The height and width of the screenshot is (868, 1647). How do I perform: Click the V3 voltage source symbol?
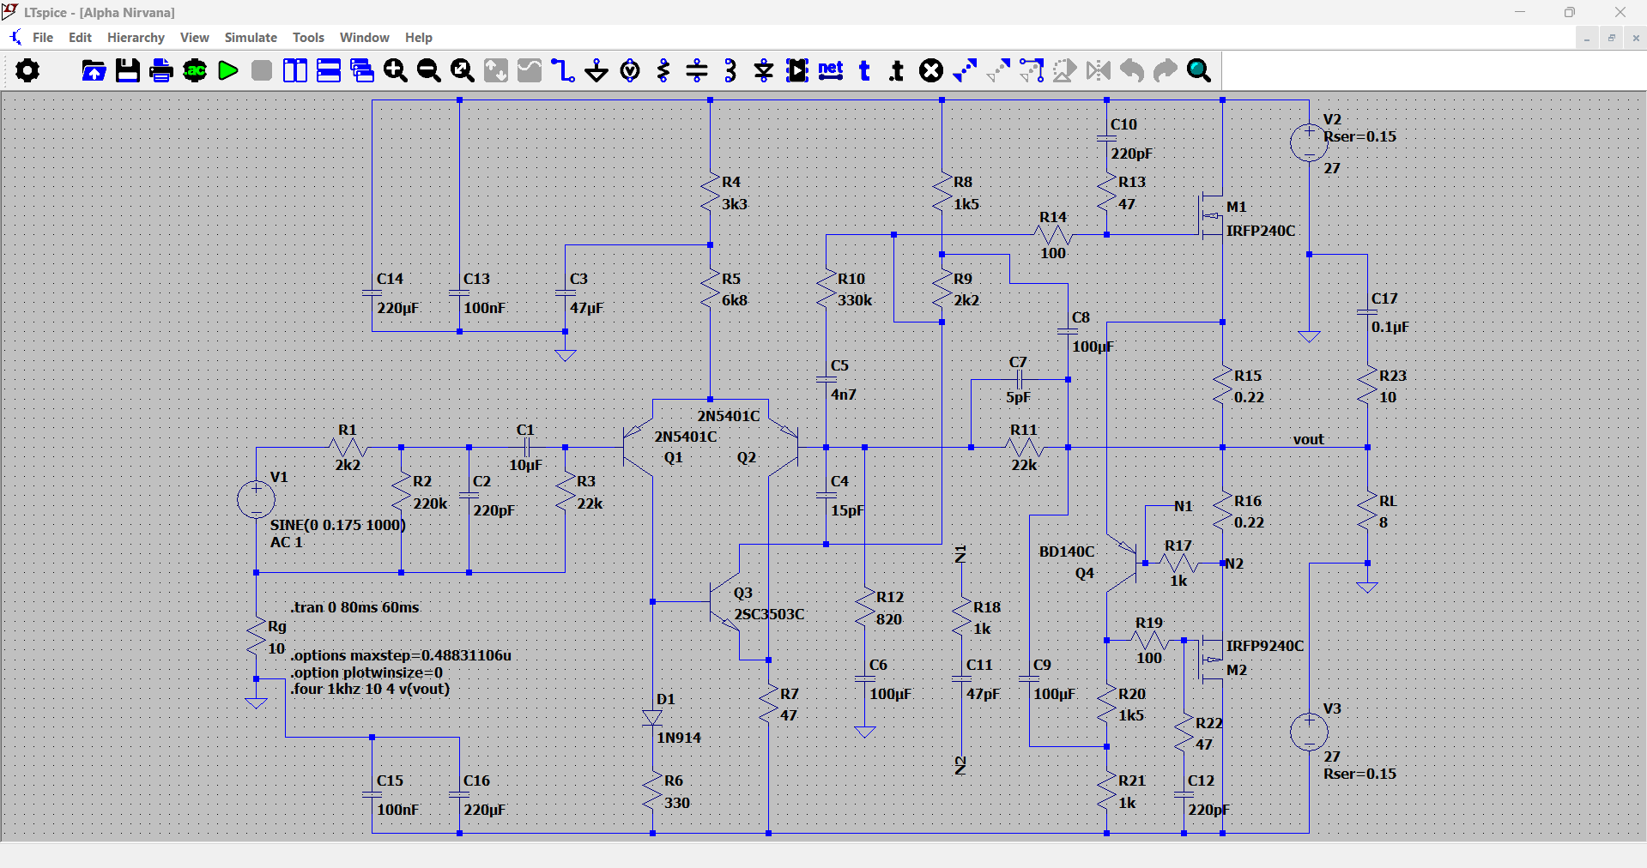[1309, 732]
